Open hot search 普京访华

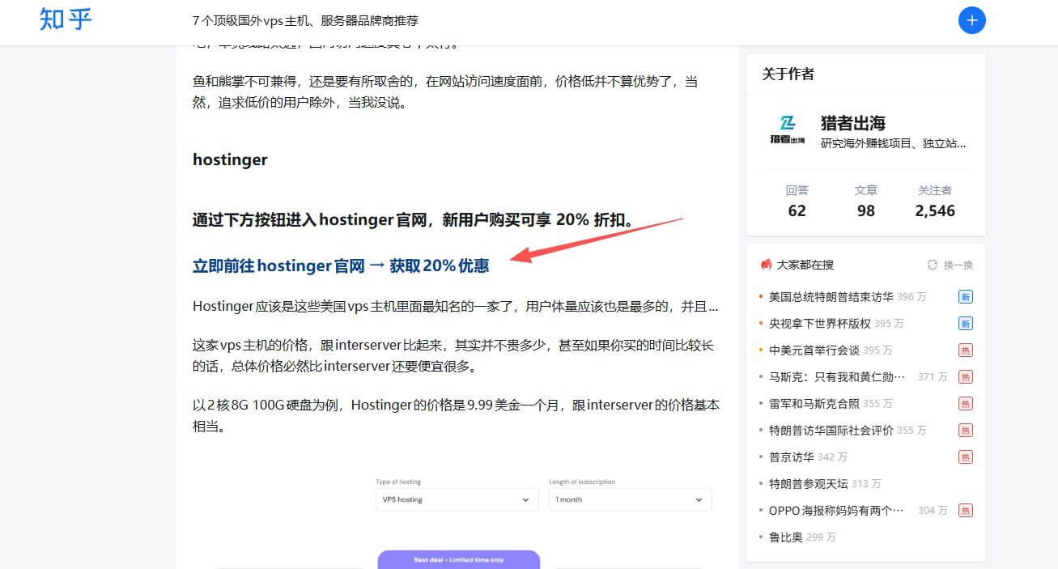click(792, 457)
